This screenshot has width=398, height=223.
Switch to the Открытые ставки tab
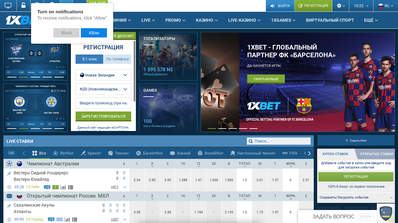[376, 154]
